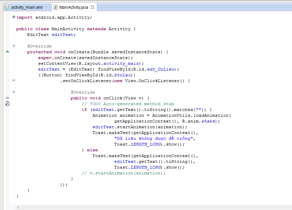Click the 'super.onCreate(savedInstanceState);' line

point(85,58)
